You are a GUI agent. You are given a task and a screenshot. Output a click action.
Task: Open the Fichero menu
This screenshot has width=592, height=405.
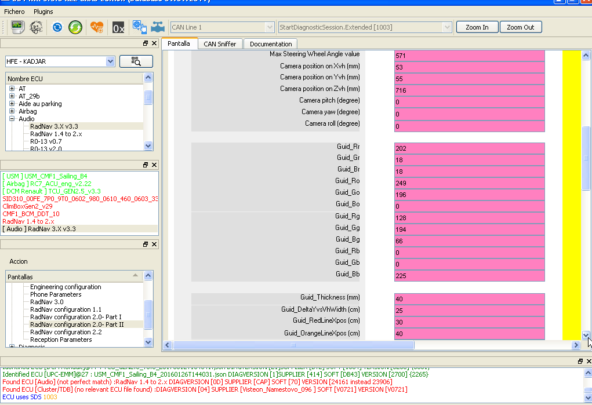14,12
